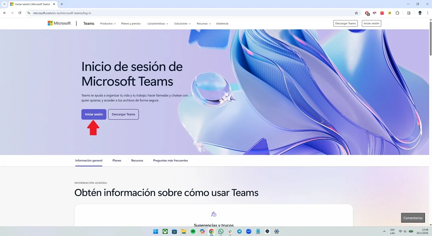Open Slack from the taskbar
432x236 pixels.
tap(230, 231)
